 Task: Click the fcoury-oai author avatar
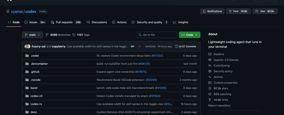[x=27, y=46]
